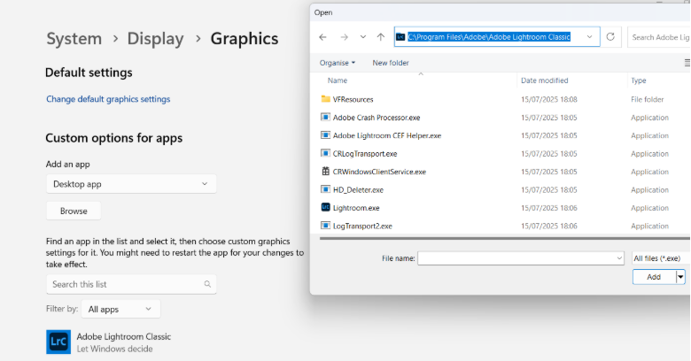
Task: Select LogTransport2.exe file name
Action: [x=362, y=226]
